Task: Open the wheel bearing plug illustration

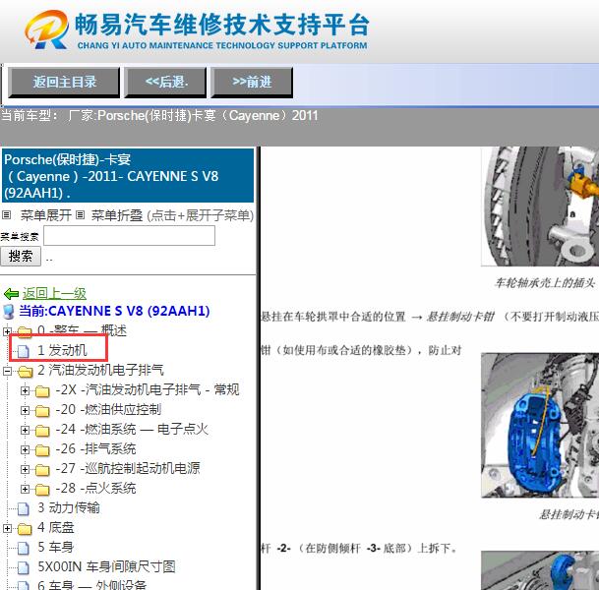Action: [540, 206]
